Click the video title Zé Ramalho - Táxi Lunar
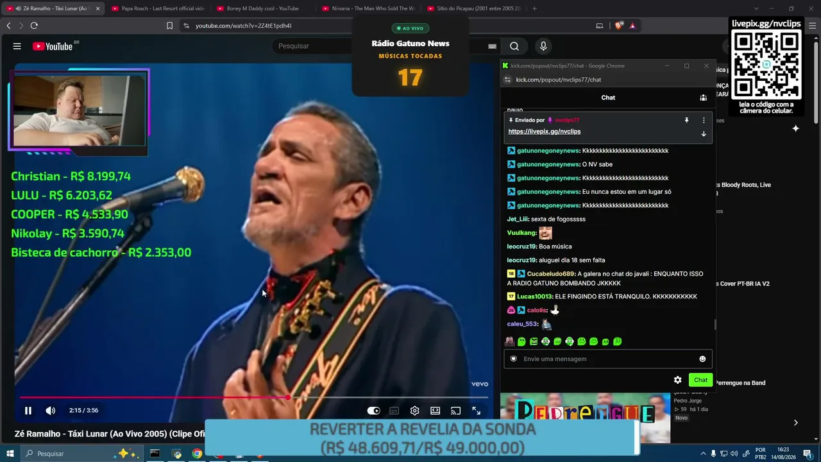 pos(109,434)
